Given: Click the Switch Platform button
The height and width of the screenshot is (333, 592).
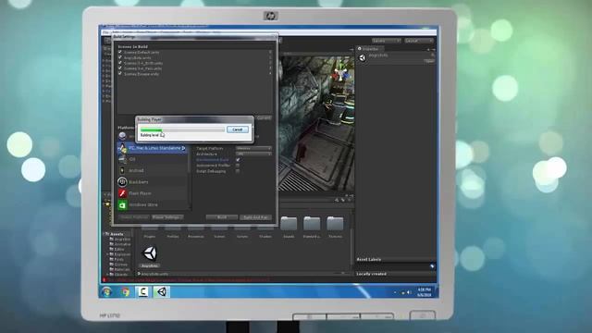Looking at the screenshot, I should (134, 217).
